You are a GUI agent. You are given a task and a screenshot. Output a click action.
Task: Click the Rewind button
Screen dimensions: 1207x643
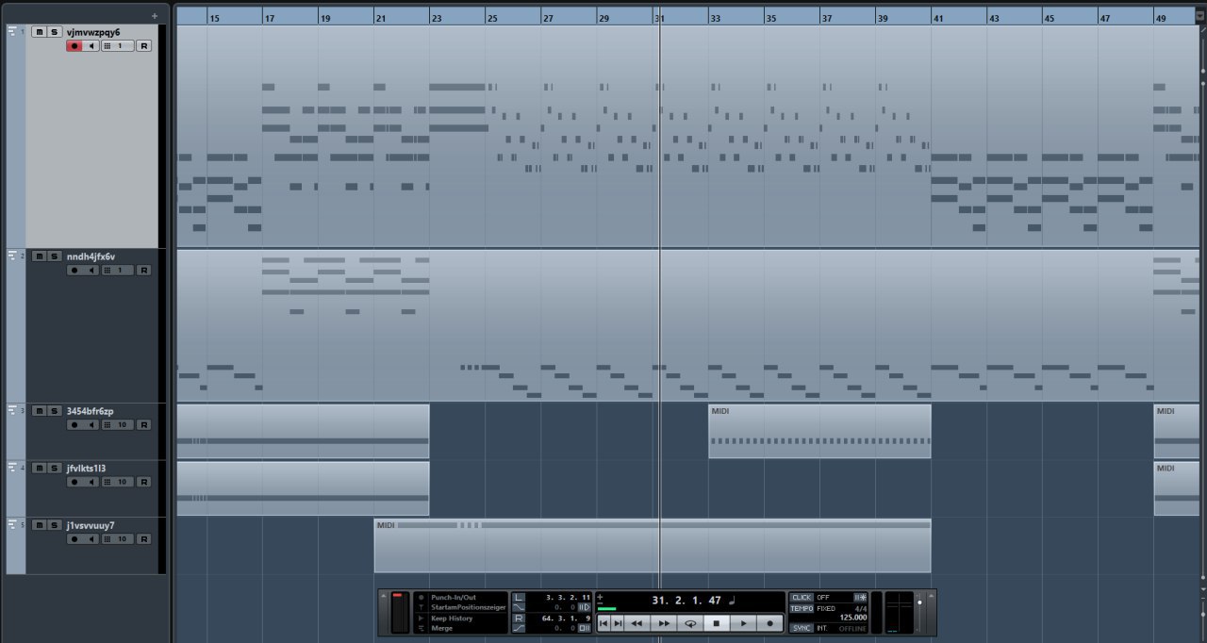pyautogui.click(x=637, y=623)
